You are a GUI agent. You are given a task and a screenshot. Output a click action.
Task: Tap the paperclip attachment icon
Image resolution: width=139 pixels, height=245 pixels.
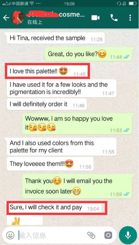coord(91,235)
